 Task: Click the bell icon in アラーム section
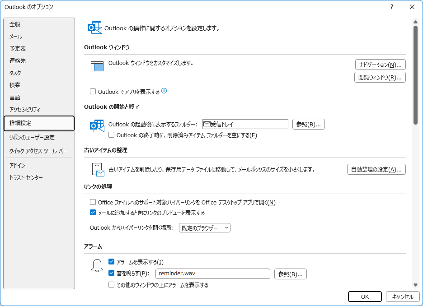(97, 266)
